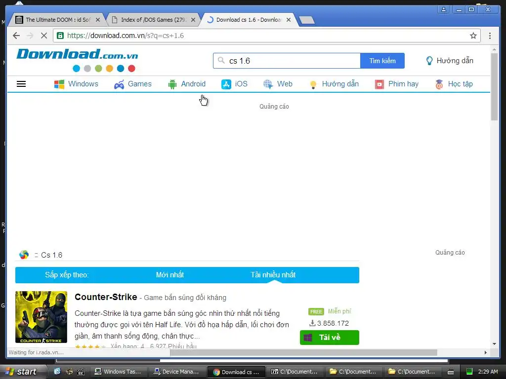The width and height of the screenshot is (506, 379).
Task: Close the Index of /DOS Games tab
Action: coord(193,20)
